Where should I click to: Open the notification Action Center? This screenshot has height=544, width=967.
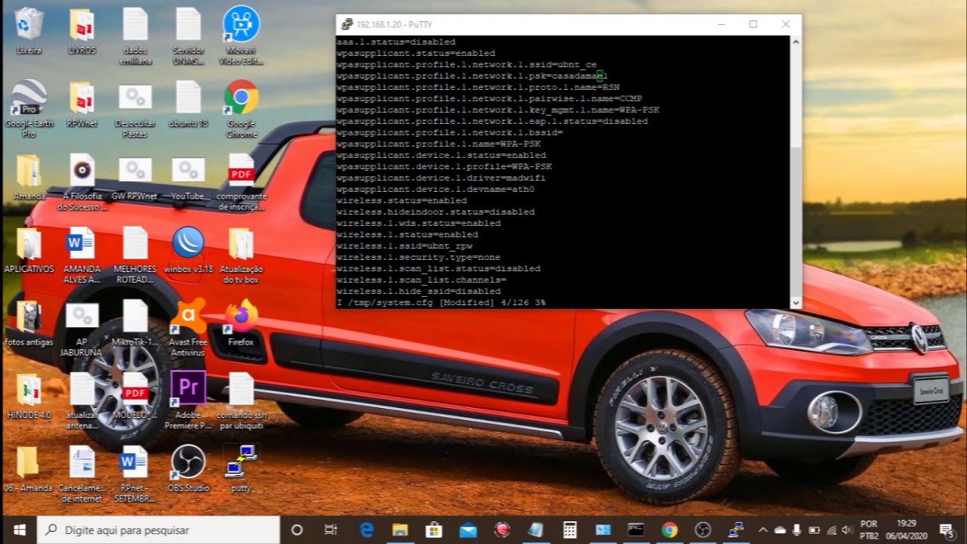pos(947,530)
